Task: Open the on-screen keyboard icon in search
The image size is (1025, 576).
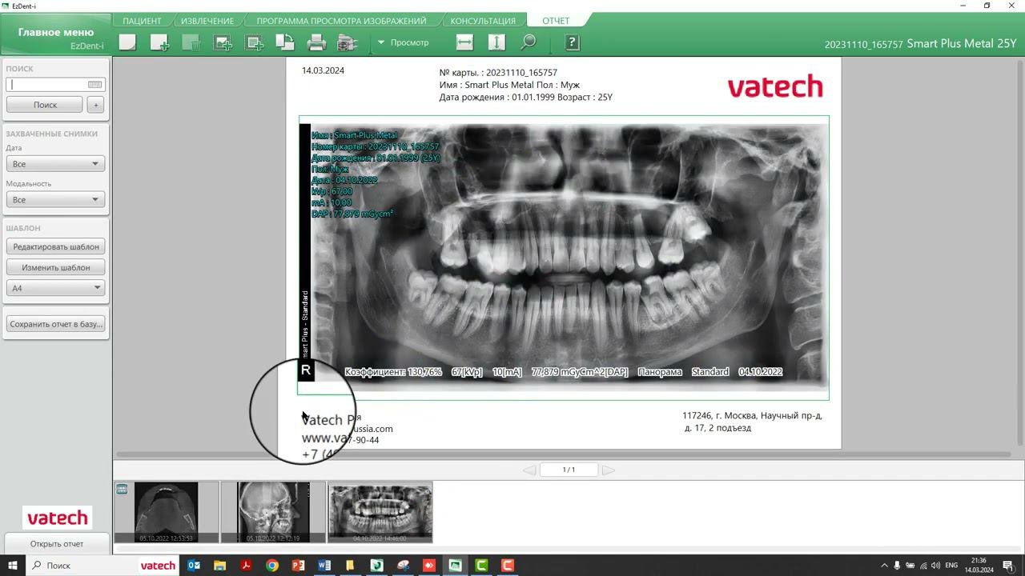Action: click(x=95, y=84)
